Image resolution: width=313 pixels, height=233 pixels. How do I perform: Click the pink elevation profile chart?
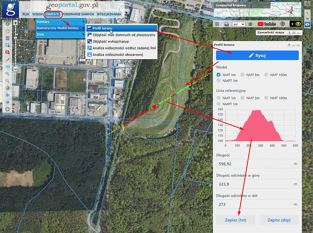tap(260, 126)
